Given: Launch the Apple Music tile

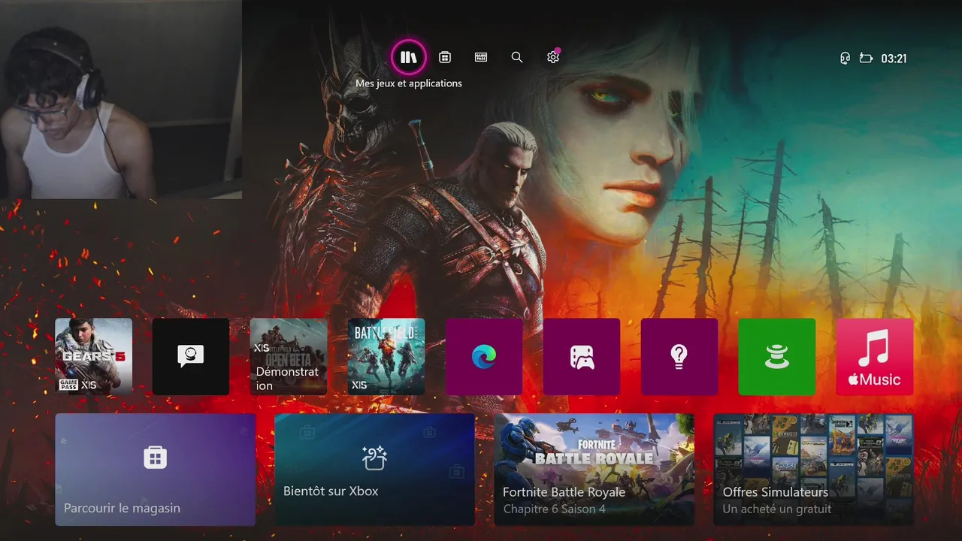Looking at the screenshot, I should (875, 356).
